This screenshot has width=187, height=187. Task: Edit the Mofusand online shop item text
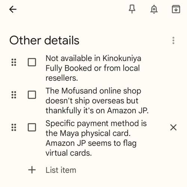point(97,101)
